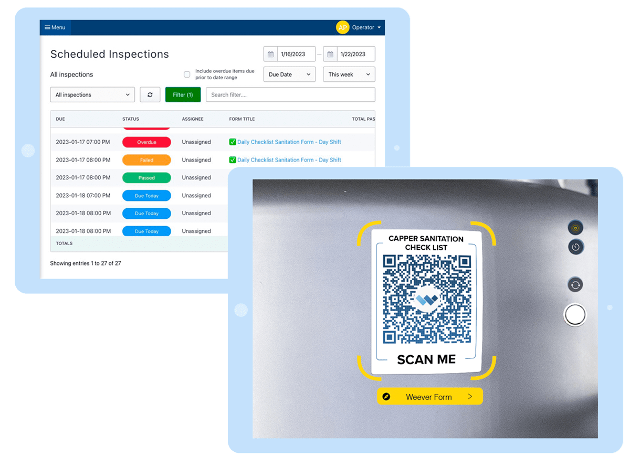Screen dimensions: 630x457
Task: Expand the All inspections dropdown
Action: coord(92,94)
